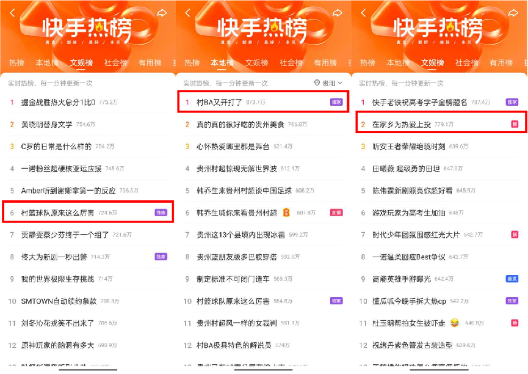
Task: Select the 文娱榜 tab in the left screen
Action: 82,62
